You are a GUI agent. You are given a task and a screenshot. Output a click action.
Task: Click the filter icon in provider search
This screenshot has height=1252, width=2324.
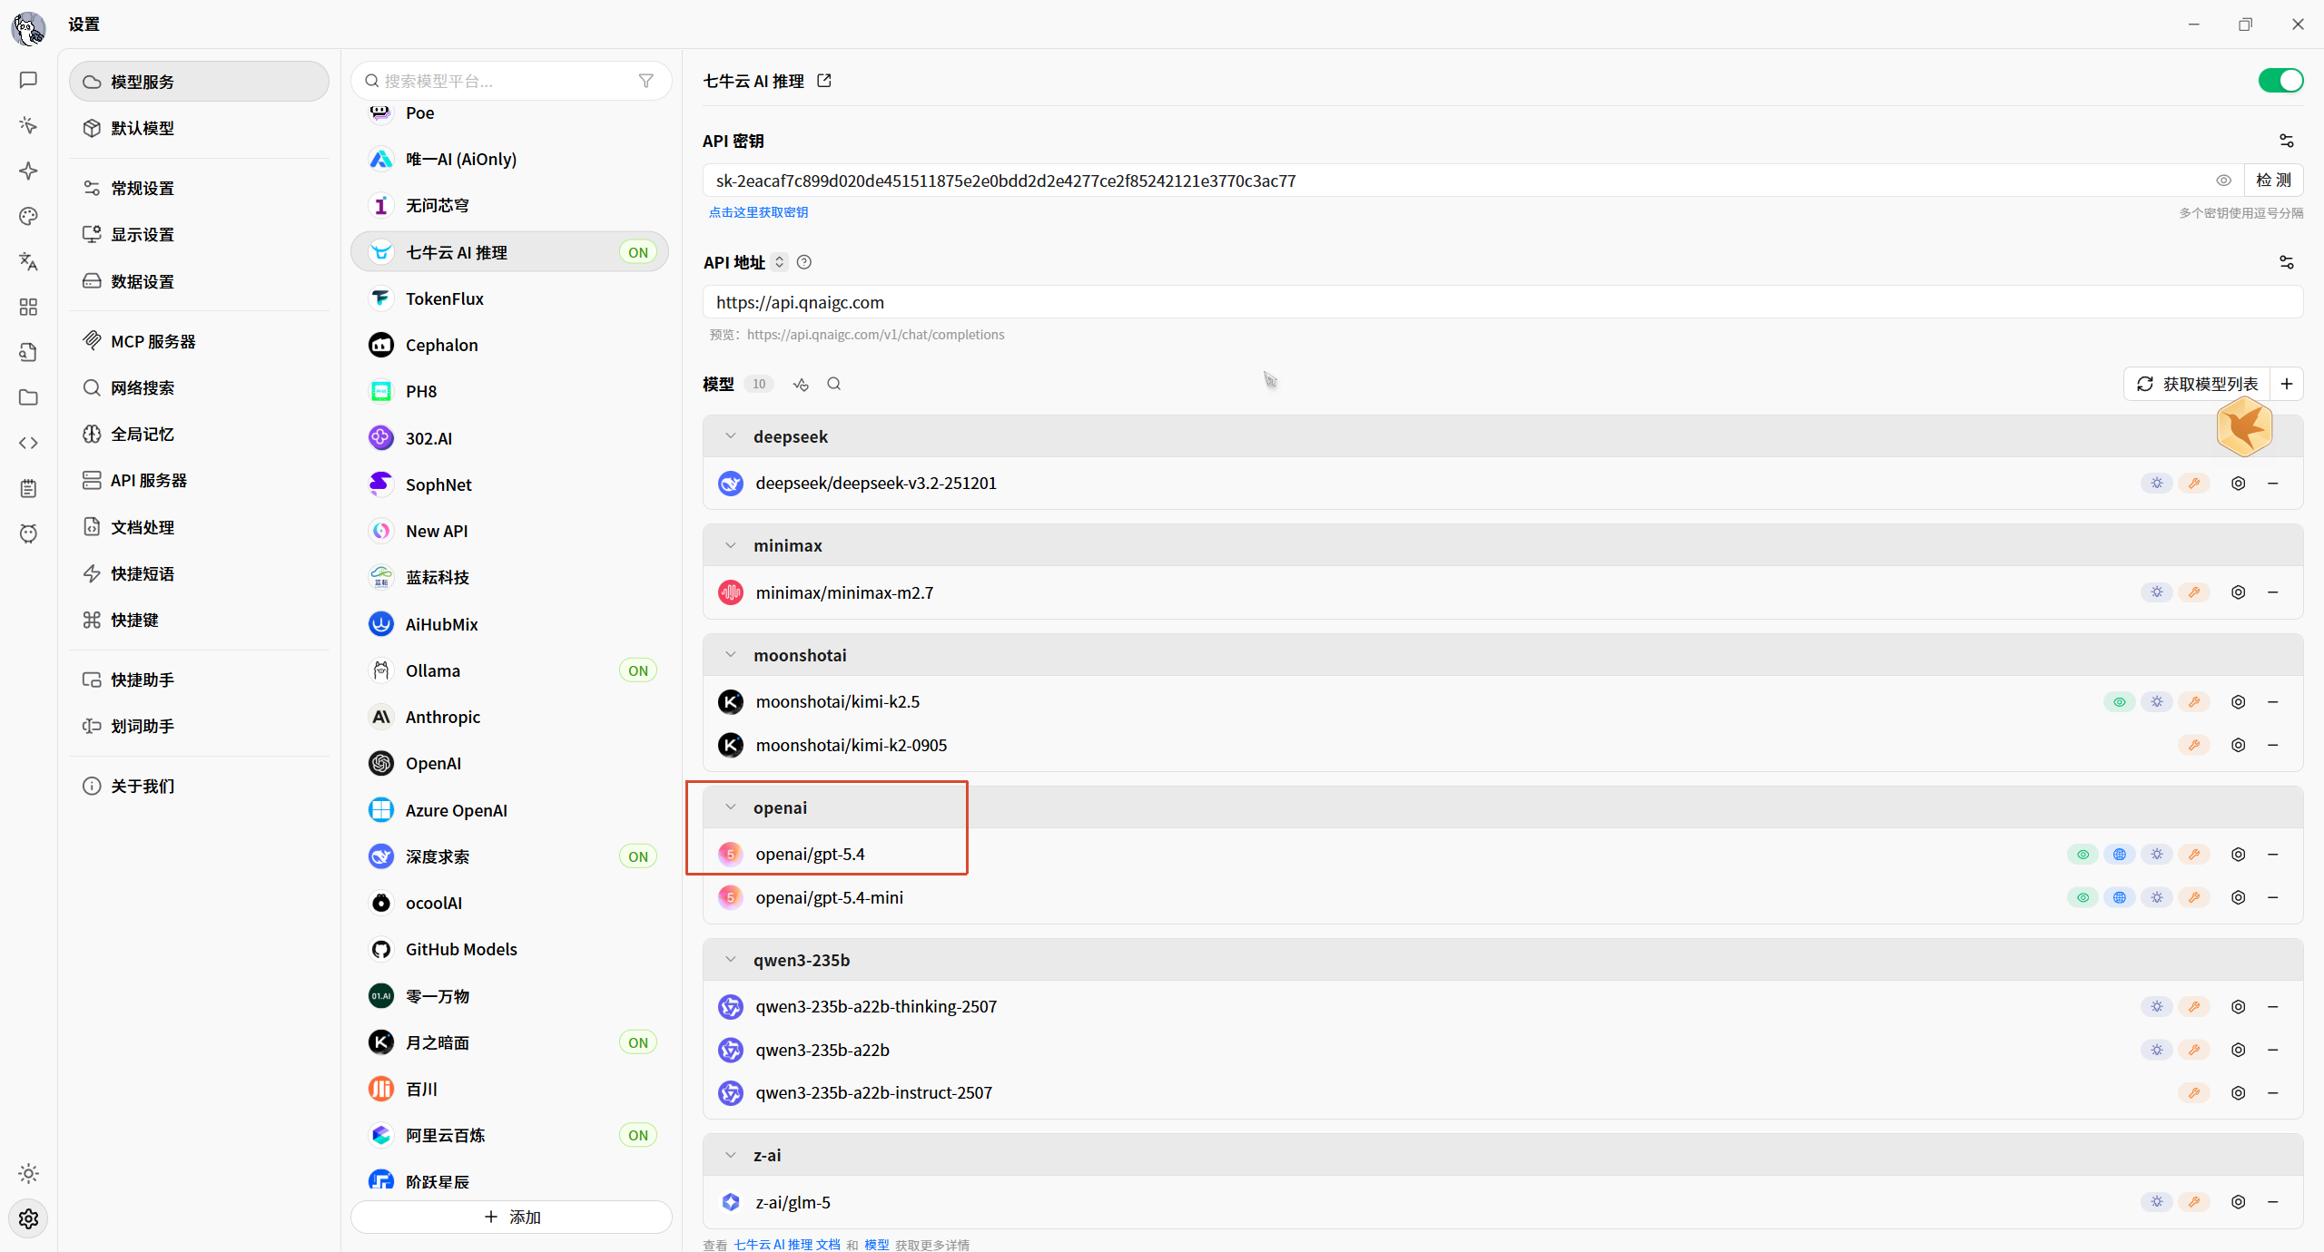(x=645, y=81)
